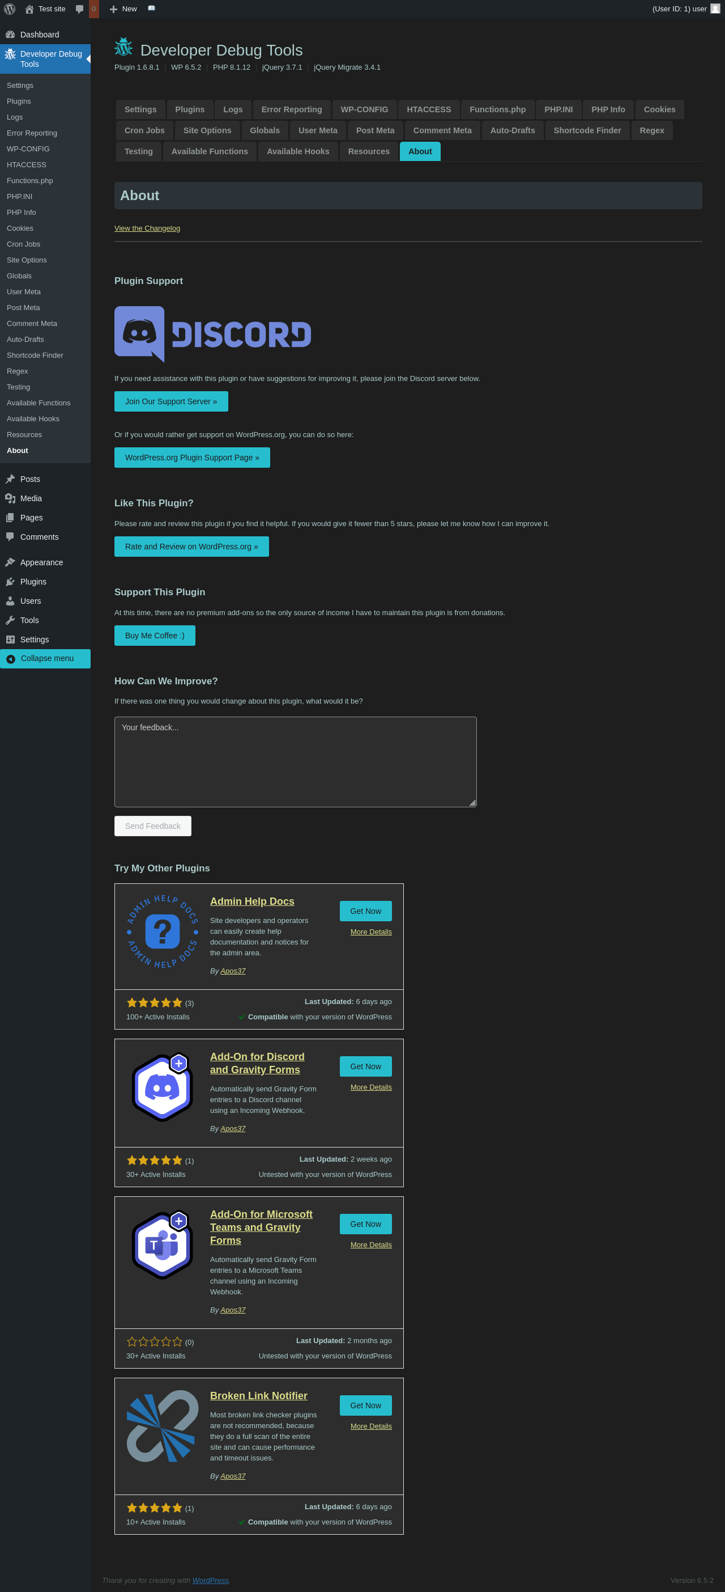The width and height of the screenshot is (725, 1592).
Task: Open the Error Reporting tab
Action: [292, 109]
